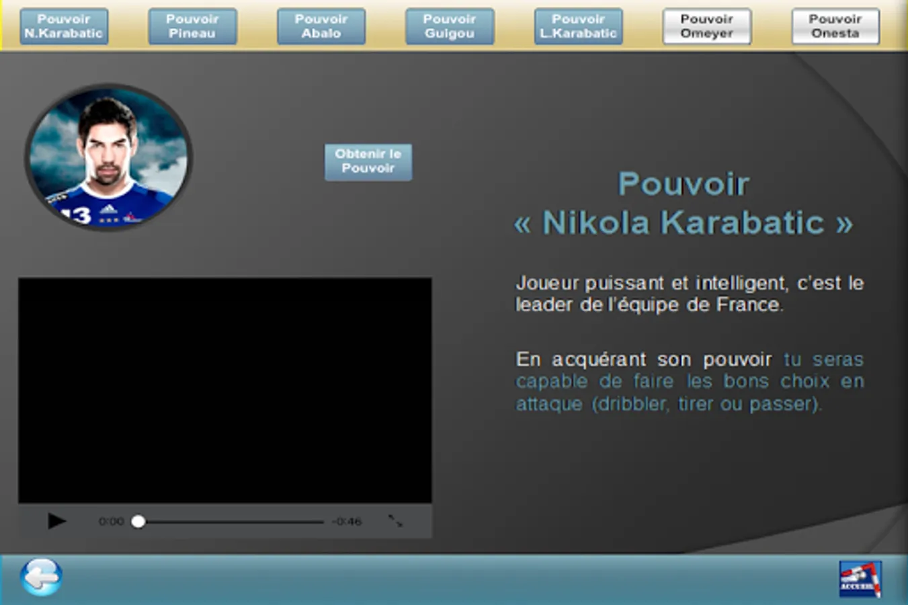Toggle fullscreen on the video player
The height and width of the screenshot is (605, 908).
click(395, 521)
